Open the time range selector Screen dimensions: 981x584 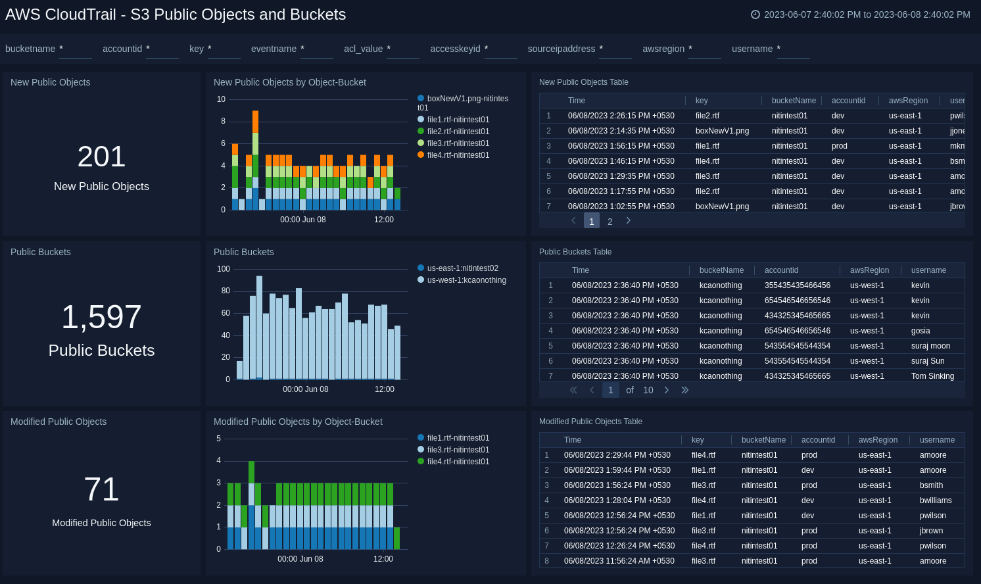pyautogui.click(x=867, y=14)
